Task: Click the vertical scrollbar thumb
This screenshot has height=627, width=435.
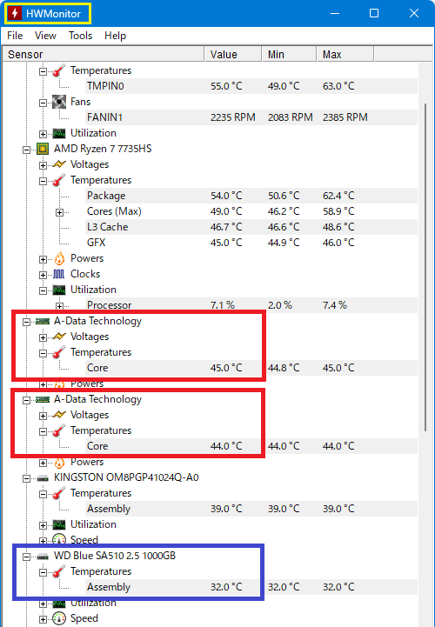Action: (425, 267)
